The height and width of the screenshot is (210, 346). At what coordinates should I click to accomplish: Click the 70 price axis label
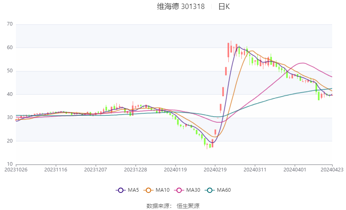tap(10, 24)
